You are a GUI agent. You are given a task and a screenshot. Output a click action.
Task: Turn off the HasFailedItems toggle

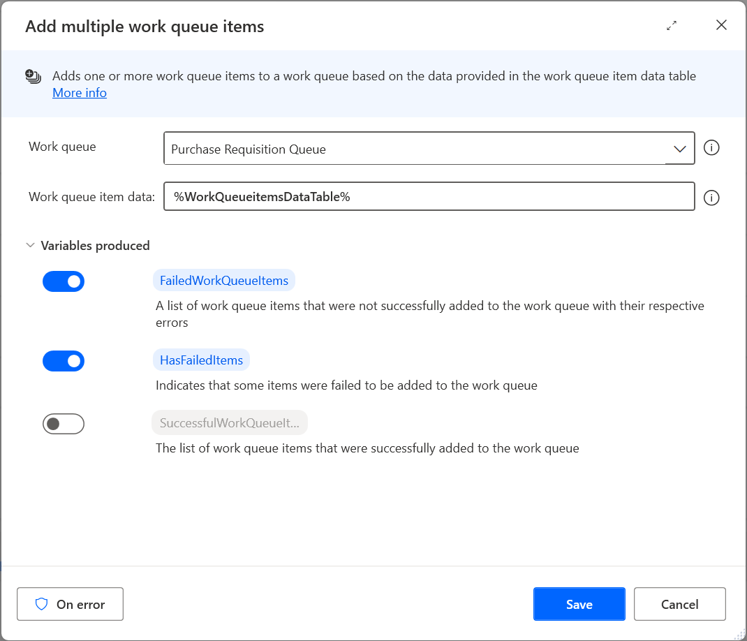click(x=64, y=361)
